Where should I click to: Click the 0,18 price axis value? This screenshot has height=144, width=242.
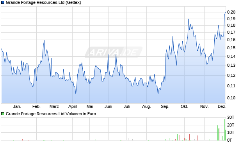pos(231,25)
